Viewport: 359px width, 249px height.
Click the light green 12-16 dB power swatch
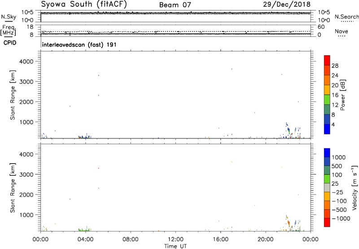point(327,99)
